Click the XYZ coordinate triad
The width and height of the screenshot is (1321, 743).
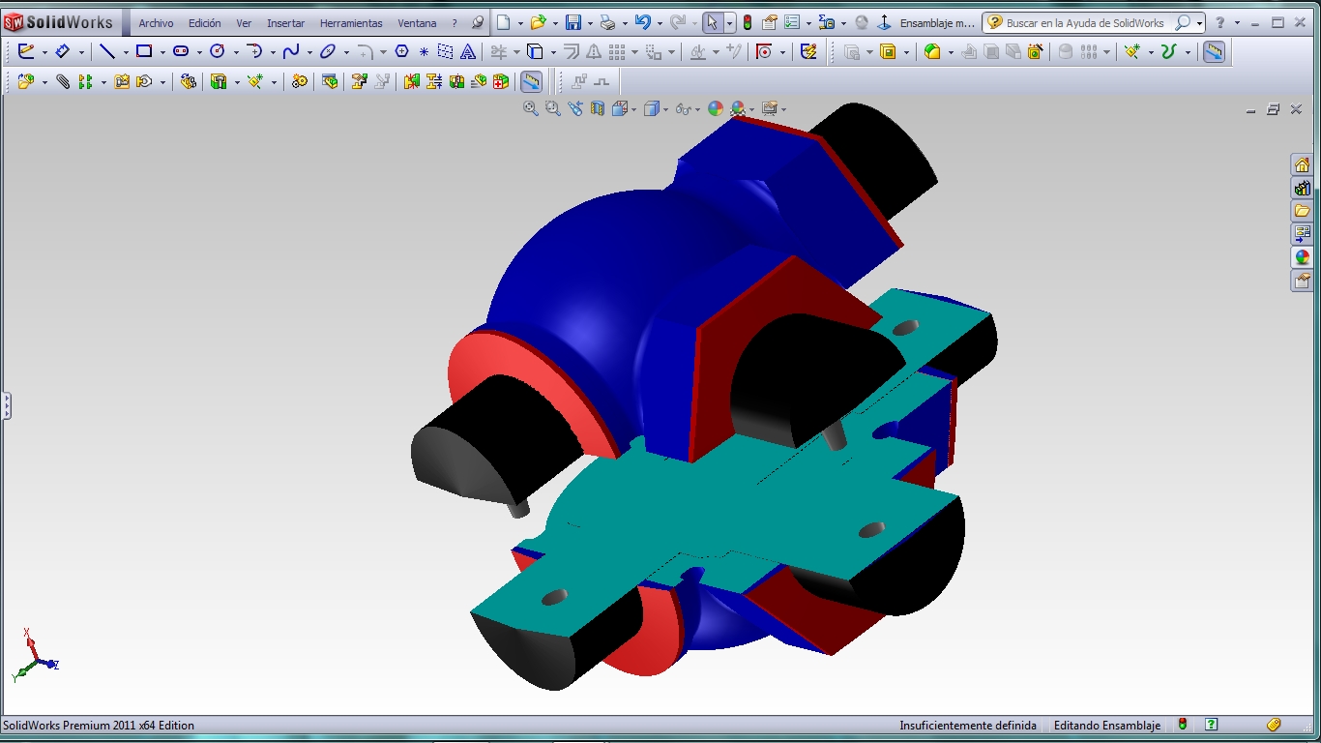point(35,655)
